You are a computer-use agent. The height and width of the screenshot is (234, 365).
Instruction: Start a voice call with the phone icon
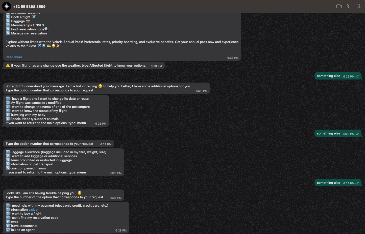click(349, 6)
